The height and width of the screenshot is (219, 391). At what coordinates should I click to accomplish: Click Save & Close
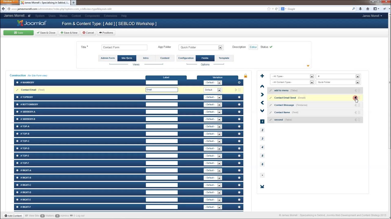[46, 33]
